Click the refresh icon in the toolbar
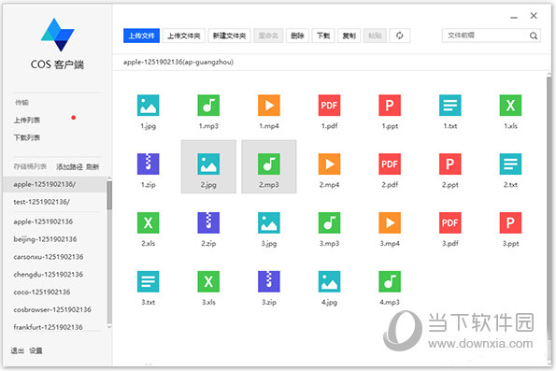 point(400,36)
